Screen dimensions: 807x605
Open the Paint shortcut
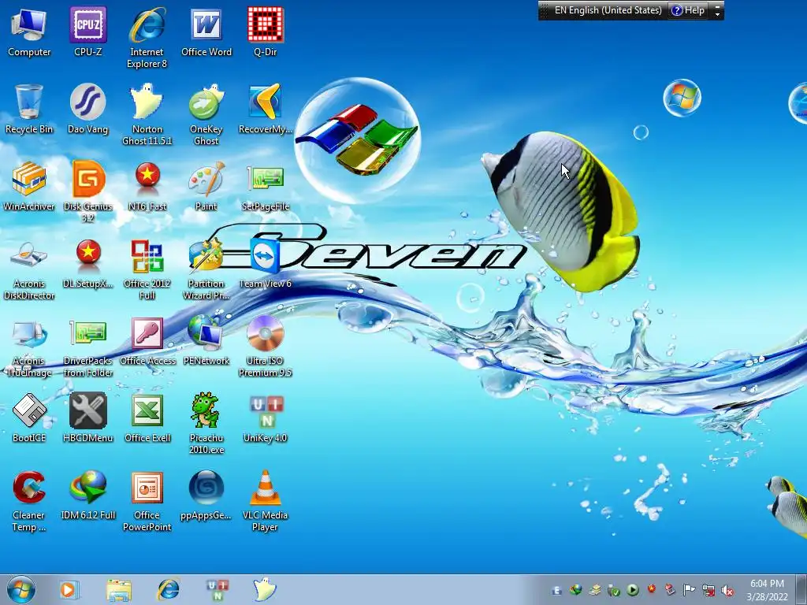pos(206,186)
